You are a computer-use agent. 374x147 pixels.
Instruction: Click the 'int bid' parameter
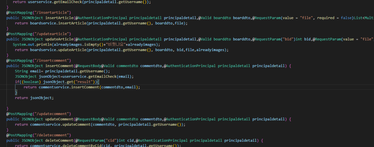point(303,39)
